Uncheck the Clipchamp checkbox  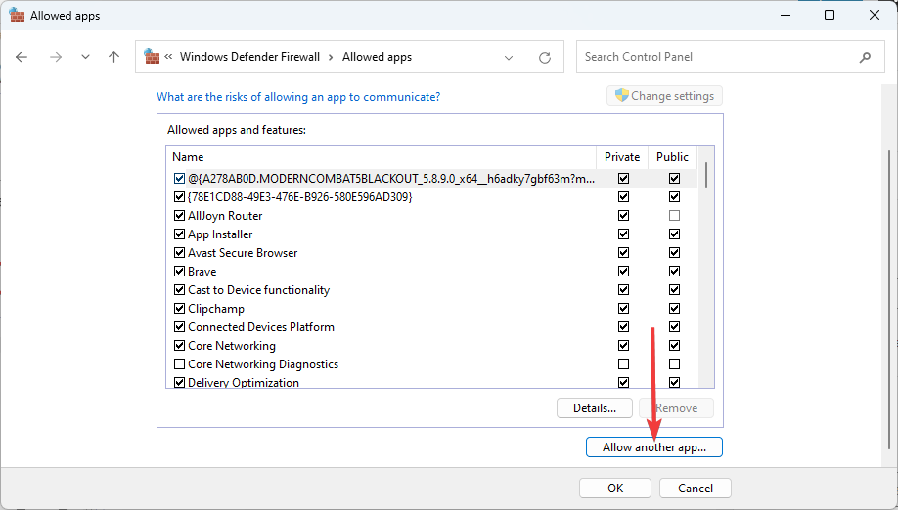pos(179,309)
